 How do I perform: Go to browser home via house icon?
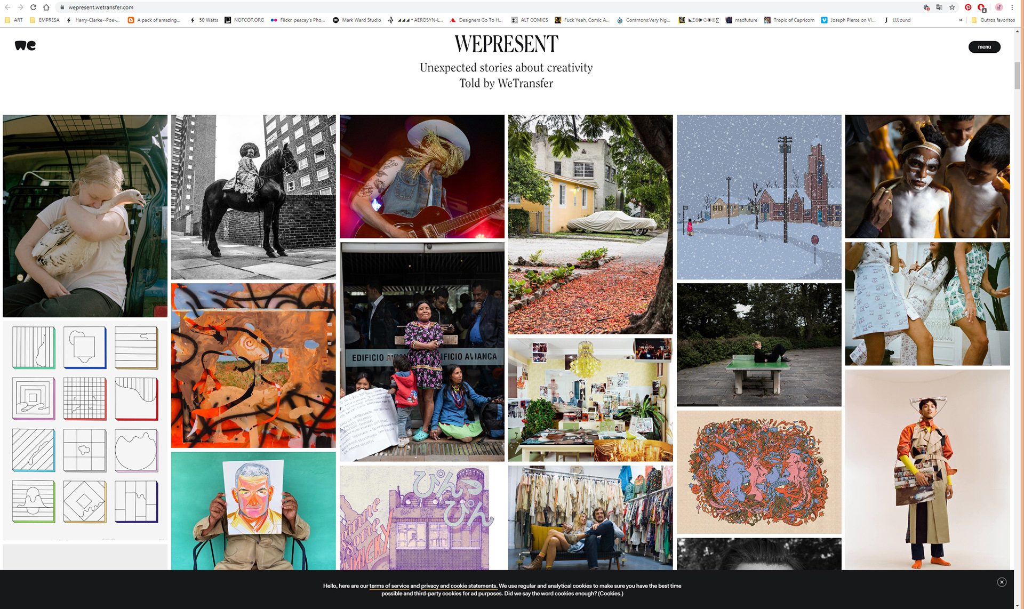point(46,7)
